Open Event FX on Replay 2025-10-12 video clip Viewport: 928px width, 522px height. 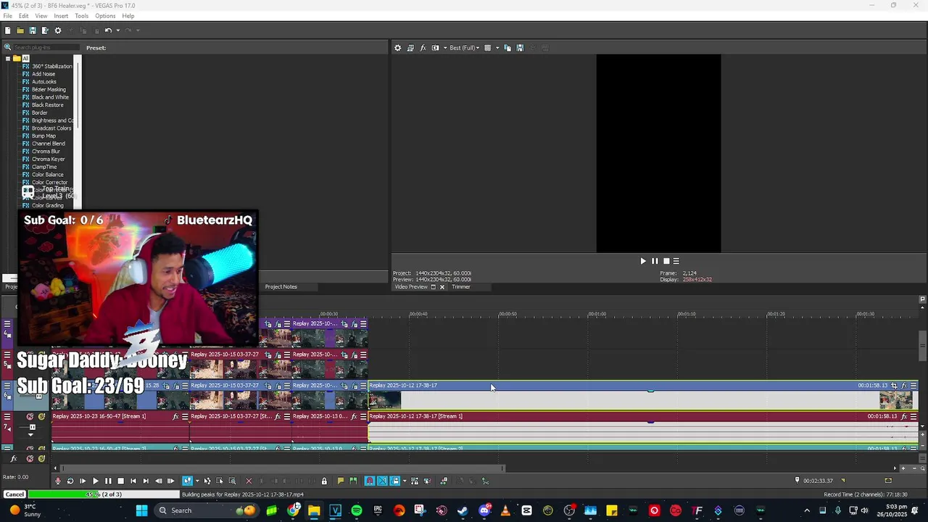903,386
